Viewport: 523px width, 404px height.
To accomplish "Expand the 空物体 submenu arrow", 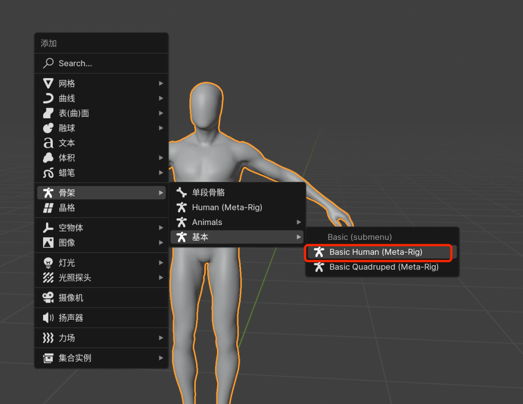I will click(x=161, y=227).
